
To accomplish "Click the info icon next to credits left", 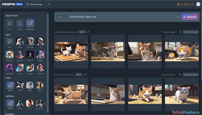I will 192,4.
